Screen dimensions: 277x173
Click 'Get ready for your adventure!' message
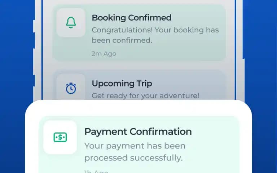click(x=145, y=96)
